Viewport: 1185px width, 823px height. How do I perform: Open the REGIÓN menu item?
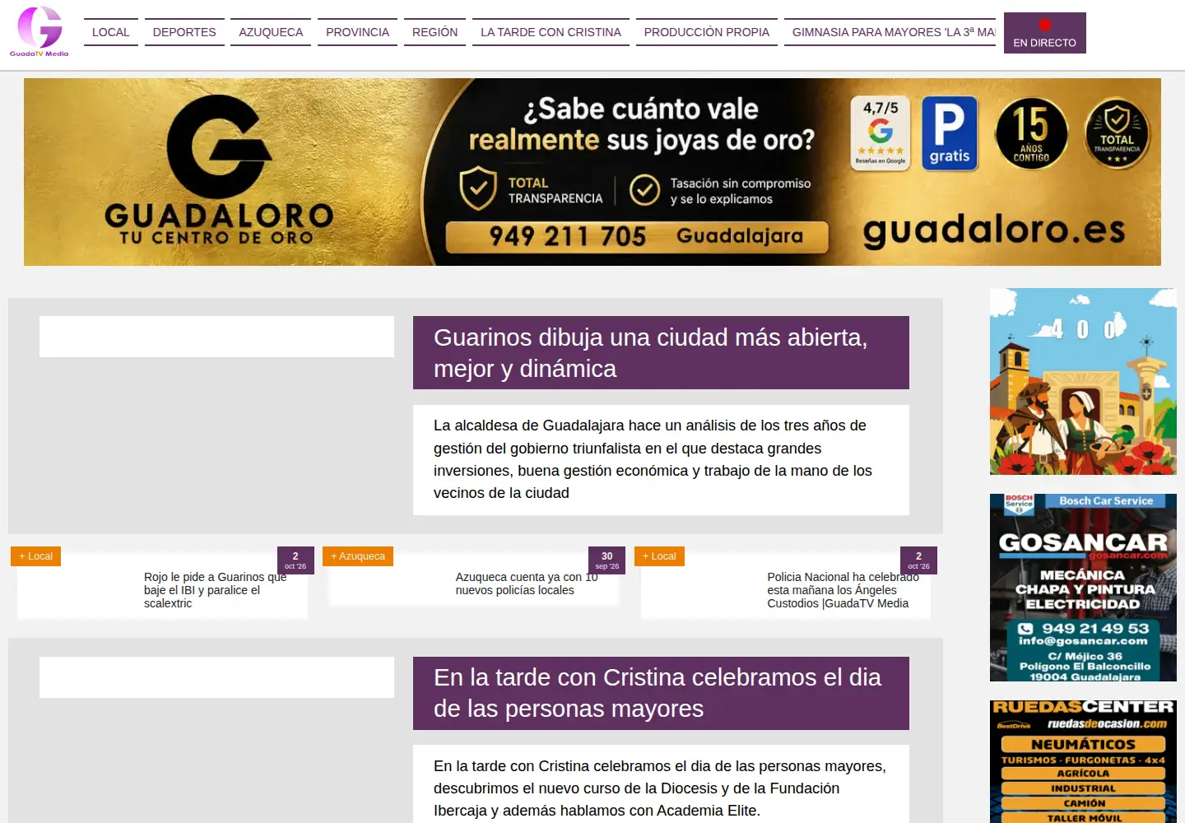tap(434, 32)
